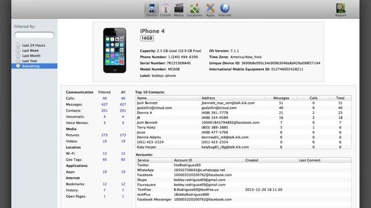Filter by Last 24 Hours
The image size is (371, 208).
click(x=34, y=45)
